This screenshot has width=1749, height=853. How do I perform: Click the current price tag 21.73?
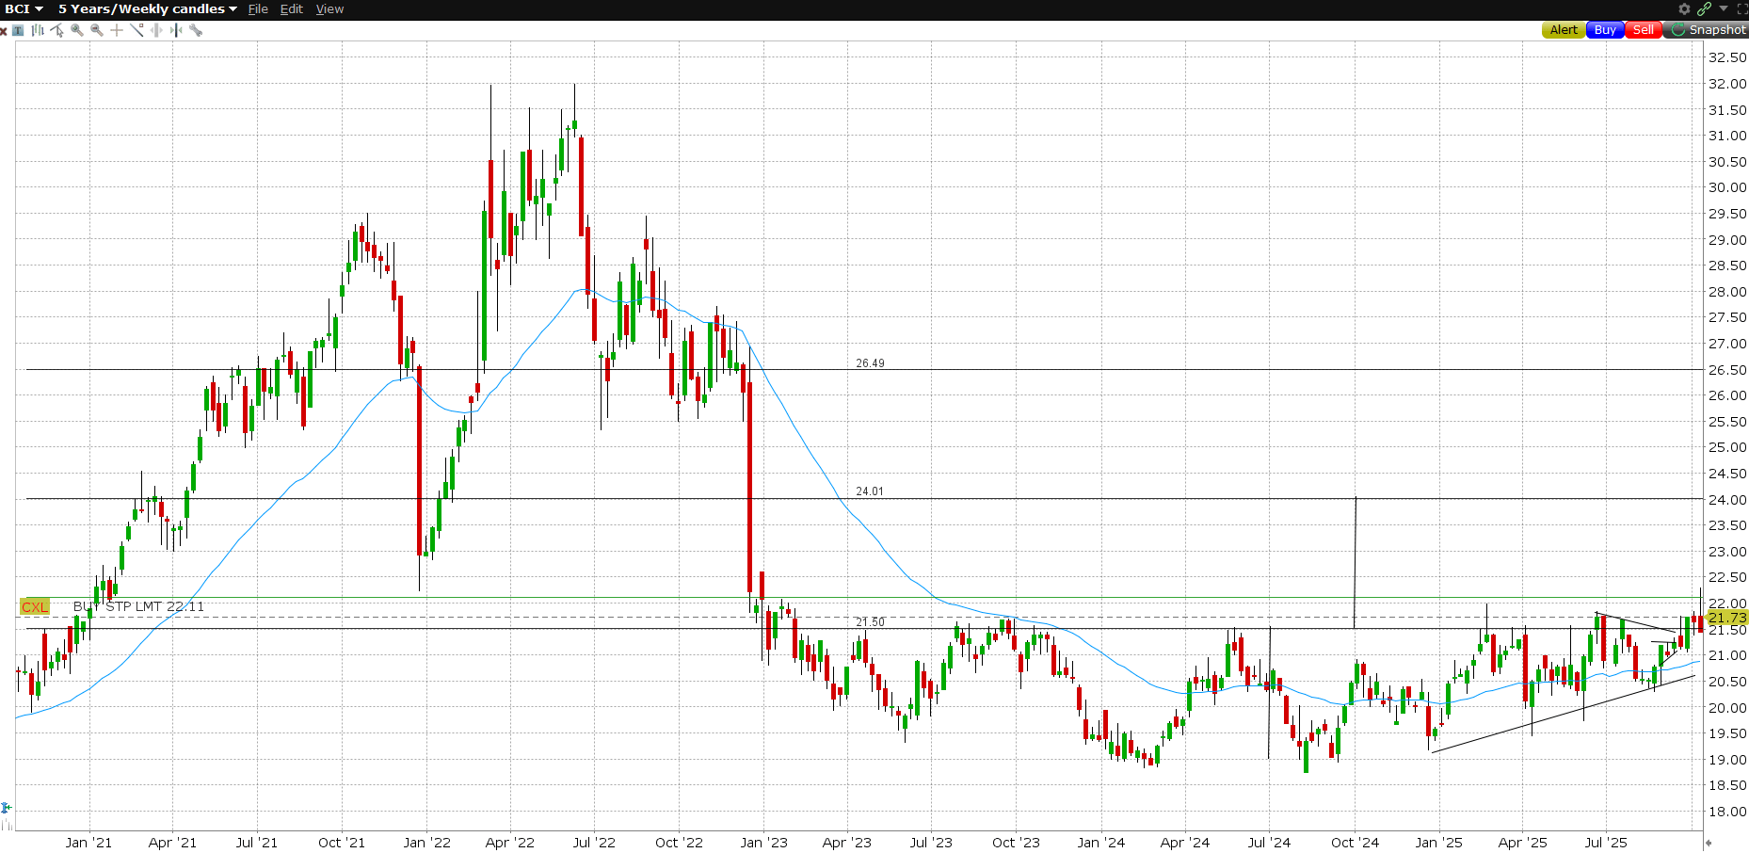click(x=1727, y=618)
